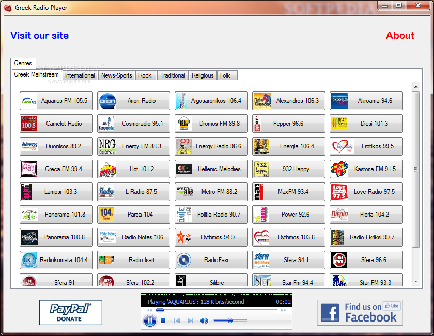Skip to previous track button
The height and width of the screenshot is (336, 434).
(177, 321)
